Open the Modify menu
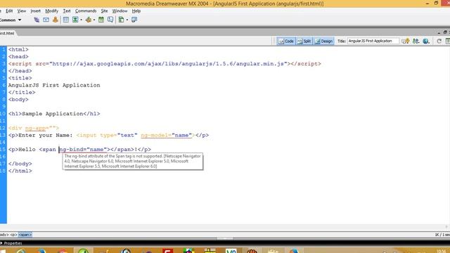 [51, 11]
